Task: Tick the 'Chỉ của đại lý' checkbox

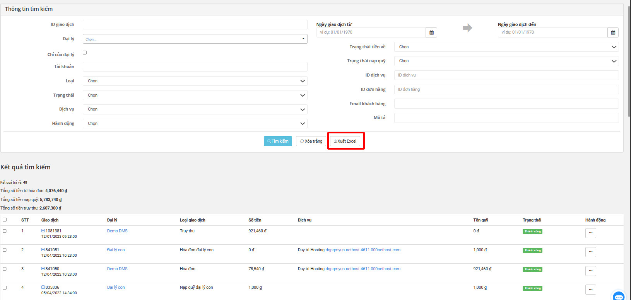Action: pyautogui.click(x=85, y=53)
